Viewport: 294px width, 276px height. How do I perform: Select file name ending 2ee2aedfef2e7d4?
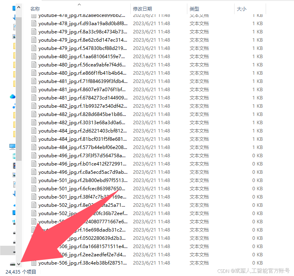point(93,255)
